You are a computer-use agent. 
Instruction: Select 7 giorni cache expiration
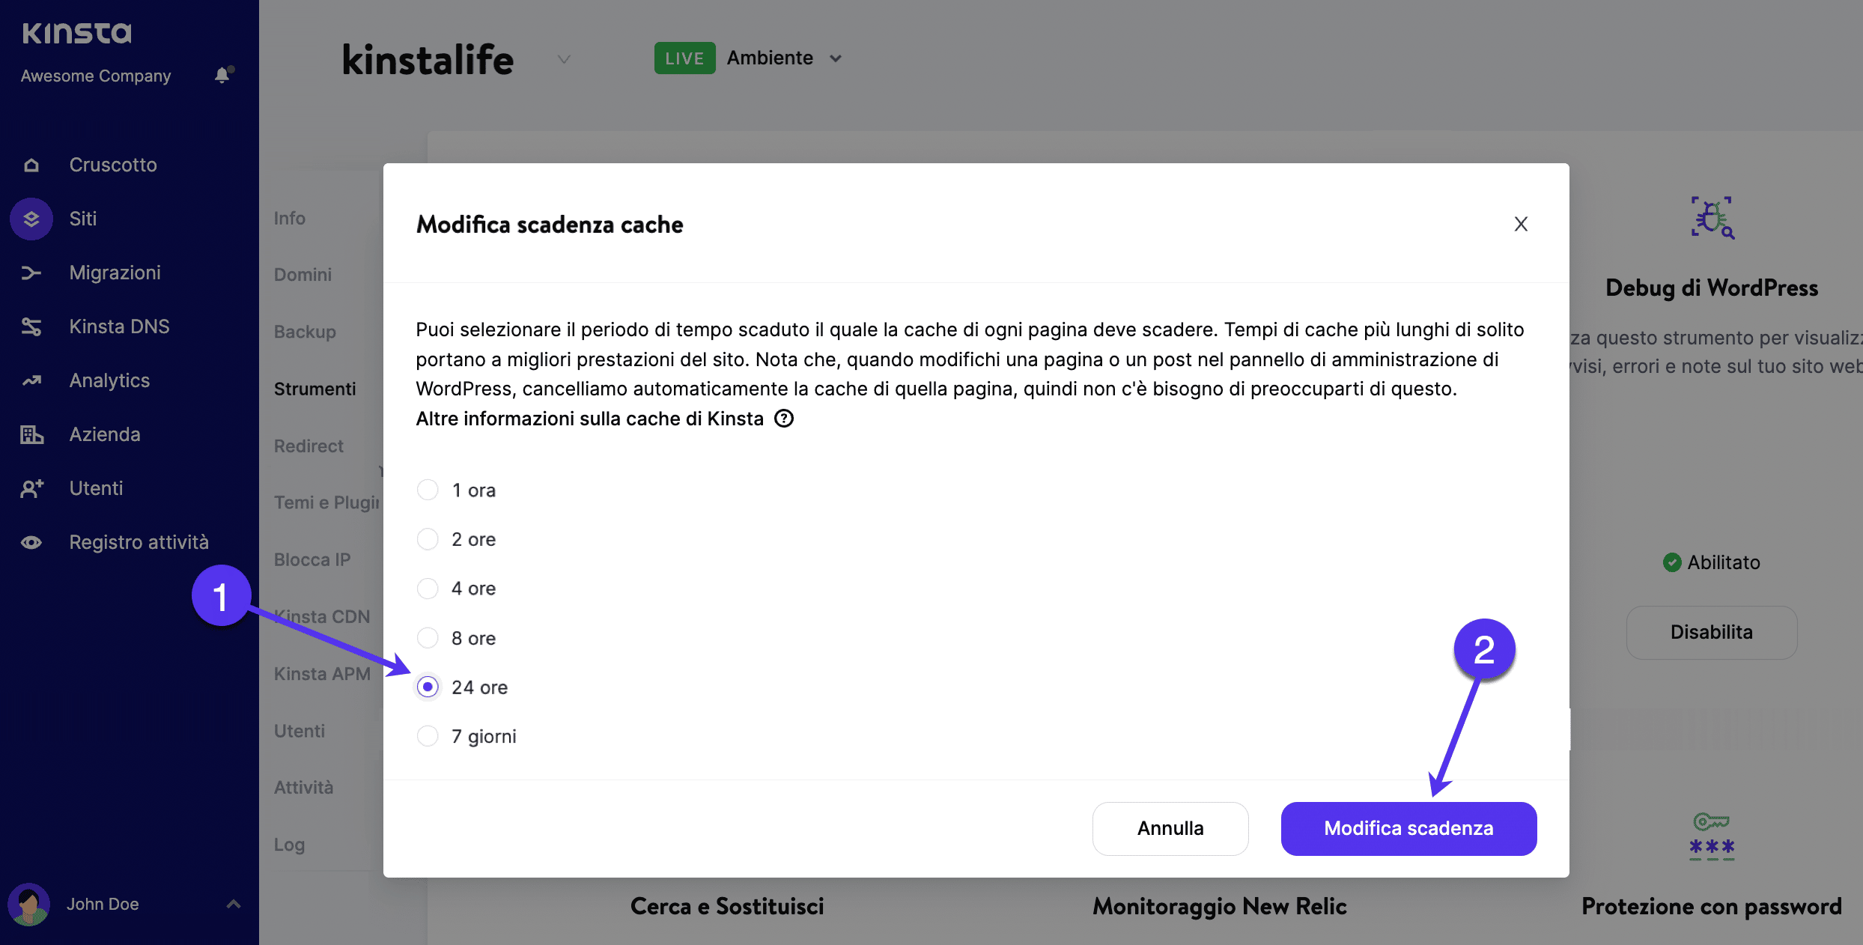pyautogui.click(x=428, y=735)
